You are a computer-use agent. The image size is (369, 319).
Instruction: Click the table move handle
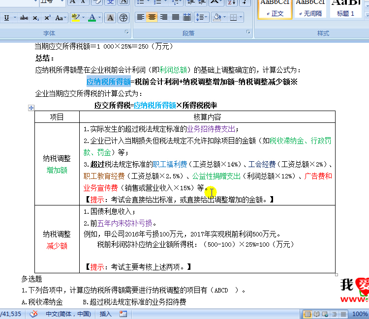[x=31, y=108]
